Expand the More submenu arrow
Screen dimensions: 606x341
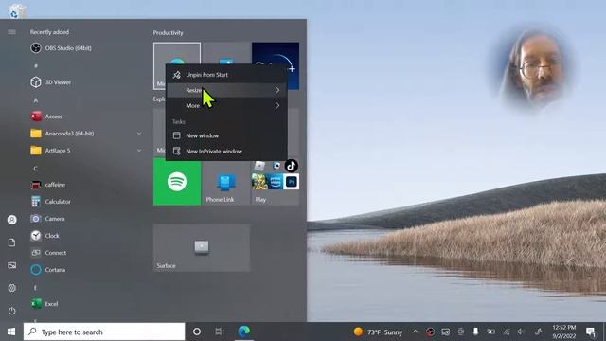tap(277, 105)
